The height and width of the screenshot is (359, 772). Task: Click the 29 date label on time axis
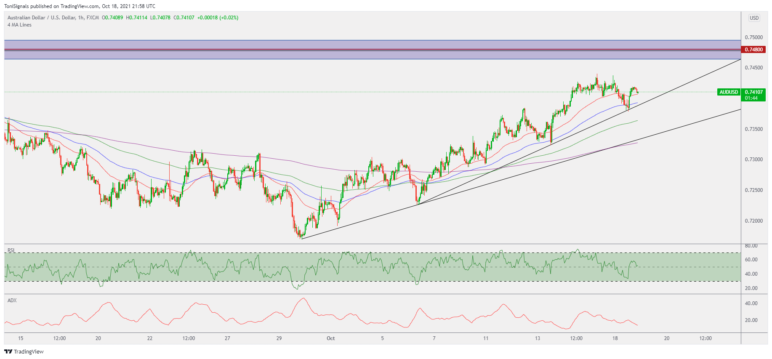[x=279, y=338]
